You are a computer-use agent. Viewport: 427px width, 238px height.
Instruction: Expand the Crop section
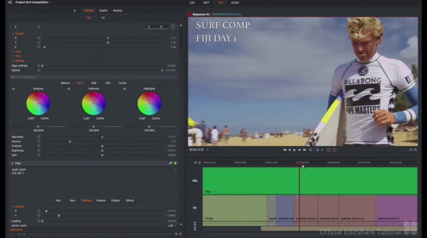pyautogui.click(x=18, y=56)
